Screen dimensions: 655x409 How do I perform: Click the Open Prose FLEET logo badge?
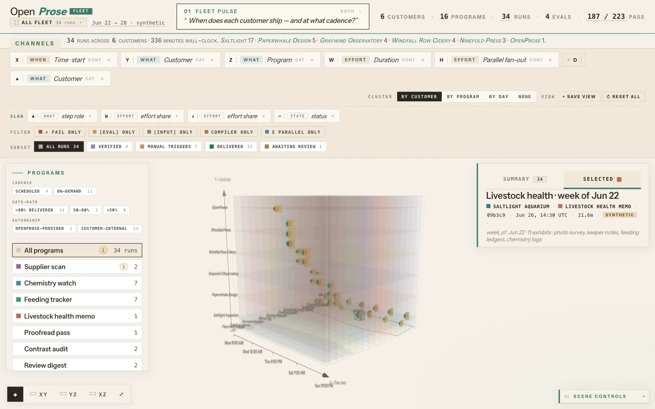81,11
